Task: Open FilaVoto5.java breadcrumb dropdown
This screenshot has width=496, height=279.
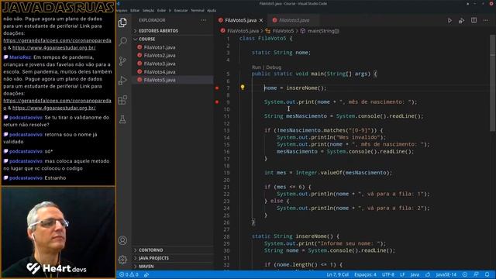Action: coord(239,31)
